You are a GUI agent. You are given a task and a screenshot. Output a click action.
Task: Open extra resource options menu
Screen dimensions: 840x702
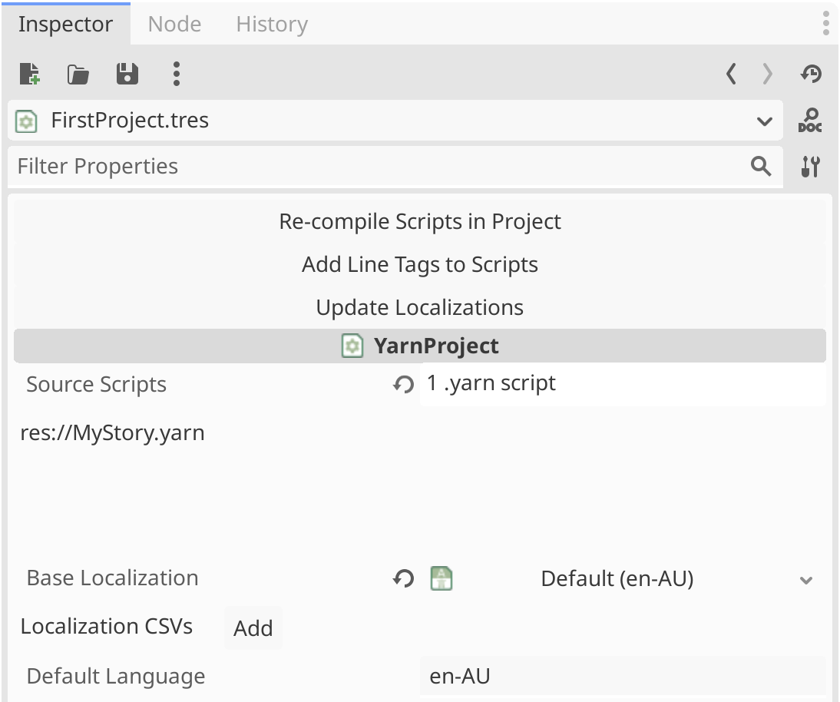(177, 74)
